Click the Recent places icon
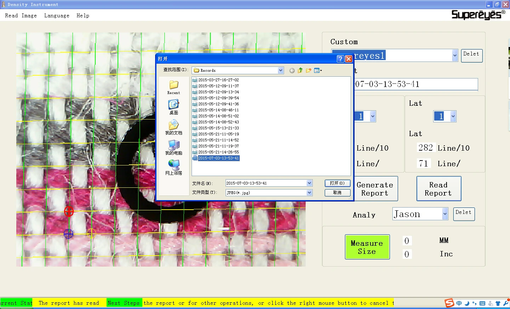 (x=174, y=87)
